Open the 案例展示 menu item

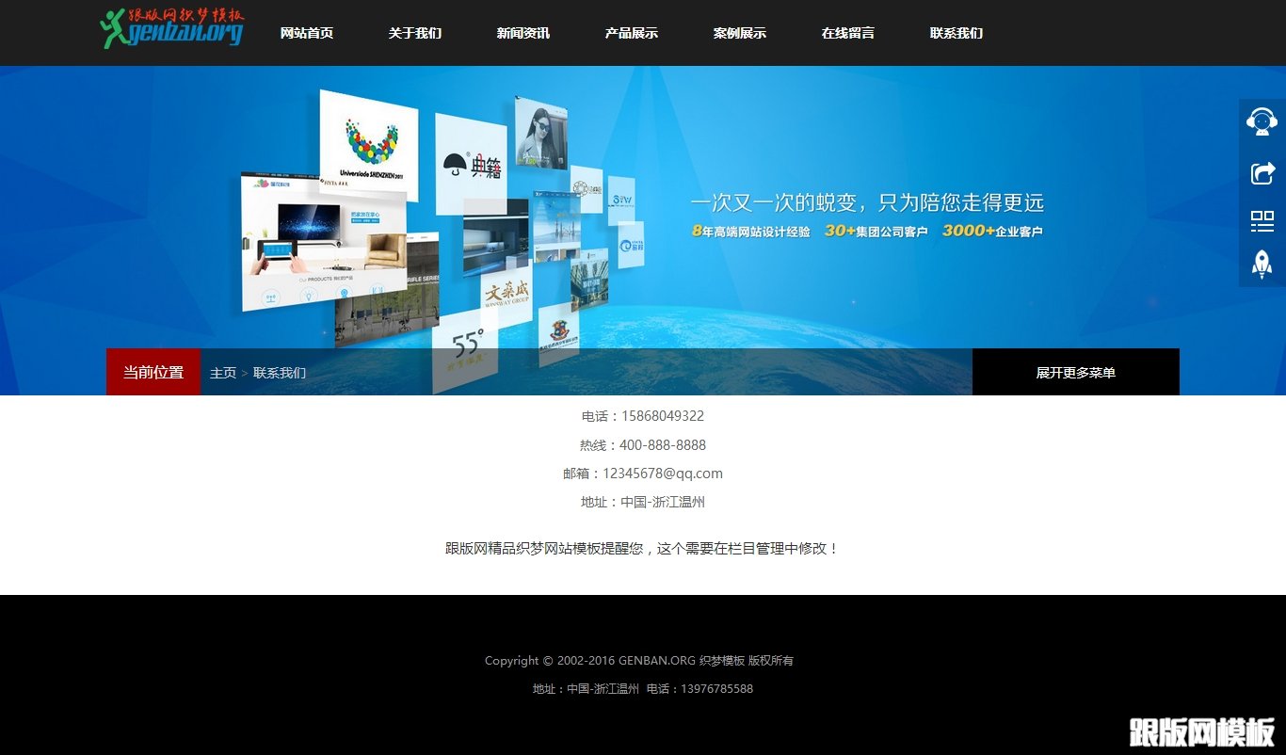pos(740,33)
